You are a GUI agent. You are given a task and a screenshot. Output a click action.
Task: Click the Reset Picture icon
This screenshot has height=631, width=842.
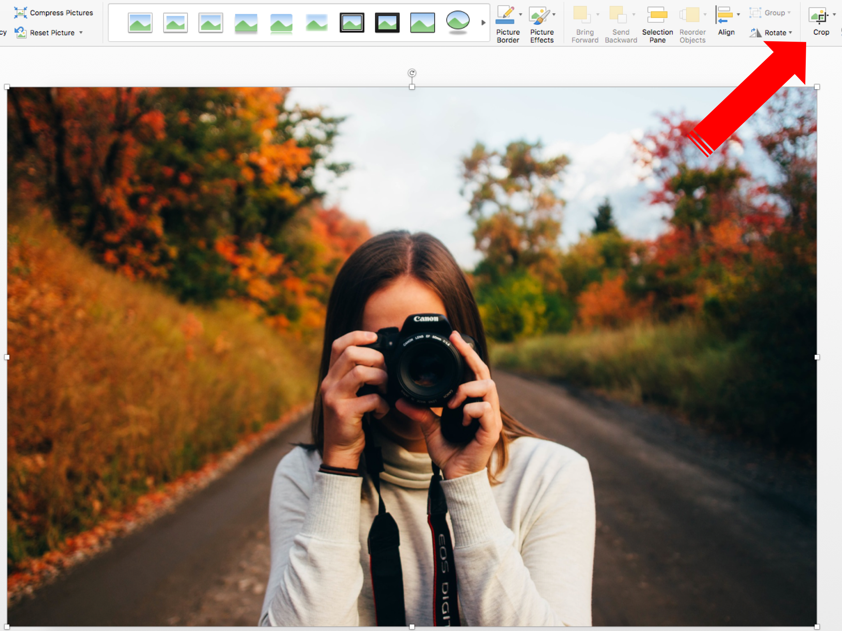pos(20,32)
